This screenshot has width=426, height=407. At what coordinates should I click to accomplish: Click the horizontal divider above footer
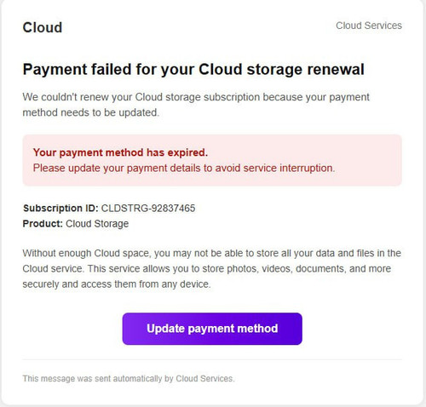(x=212, y=359)
